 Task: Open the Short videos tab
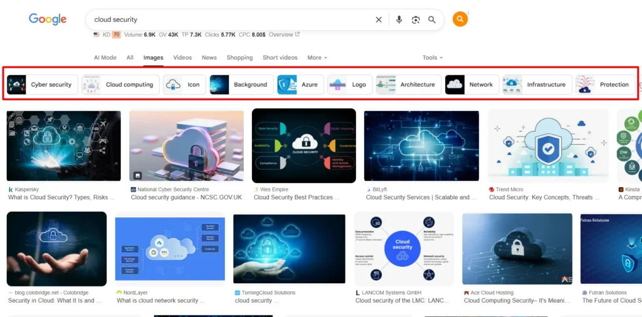[x=280, y=58]
